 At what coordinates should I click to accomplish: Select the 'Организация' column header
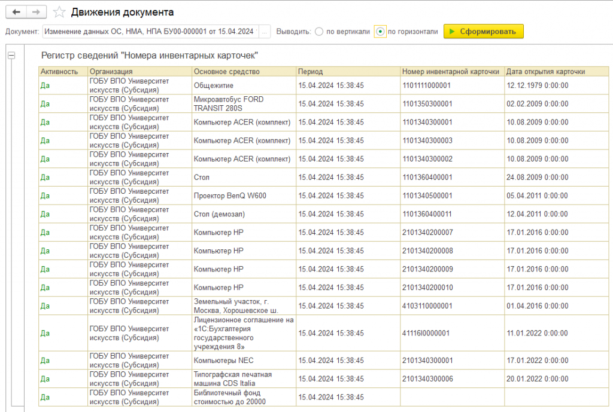point(139,72)
